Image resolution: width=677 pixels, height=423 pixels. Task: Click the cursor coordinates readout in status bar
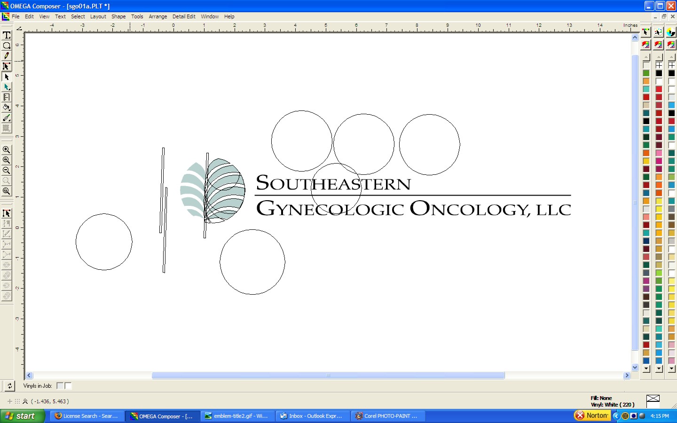50,401
